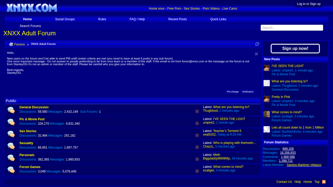Viewport: 333px width, 187px height.
Task: Click the Pic & Movie Post forum bubble icon
Action: pyautogui.click(x=11, y=122)
